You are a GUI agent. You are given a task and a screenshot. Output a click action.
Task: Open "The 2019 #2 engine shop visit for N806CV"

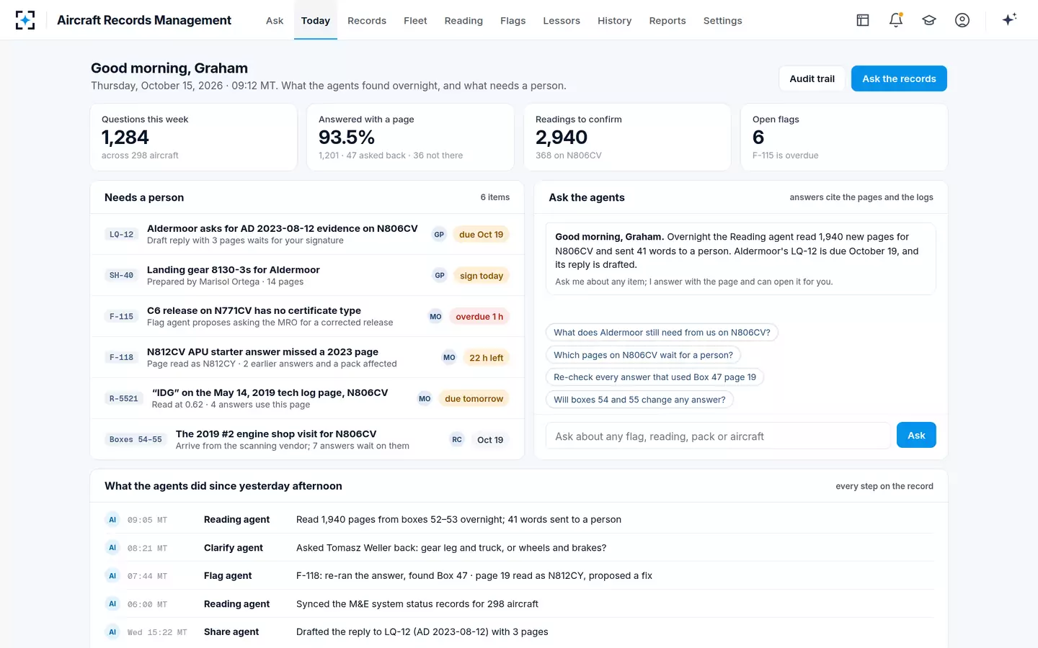click(x=307, y=440)
